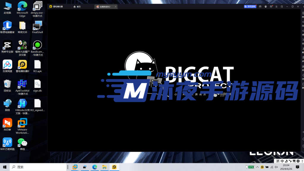This screenshot has width=304, height=171.
Task: Click the 手机控制 phone control button
Action: (250, 7)
